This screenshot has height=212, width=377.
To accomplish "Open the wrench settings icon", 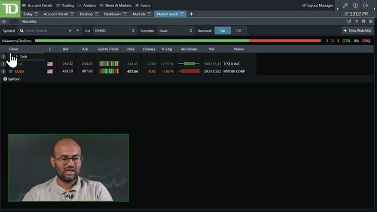I will coord(345,5).
